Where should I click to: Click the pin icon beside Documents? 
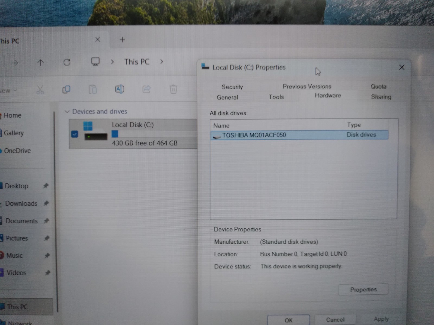tap(46, 221)
